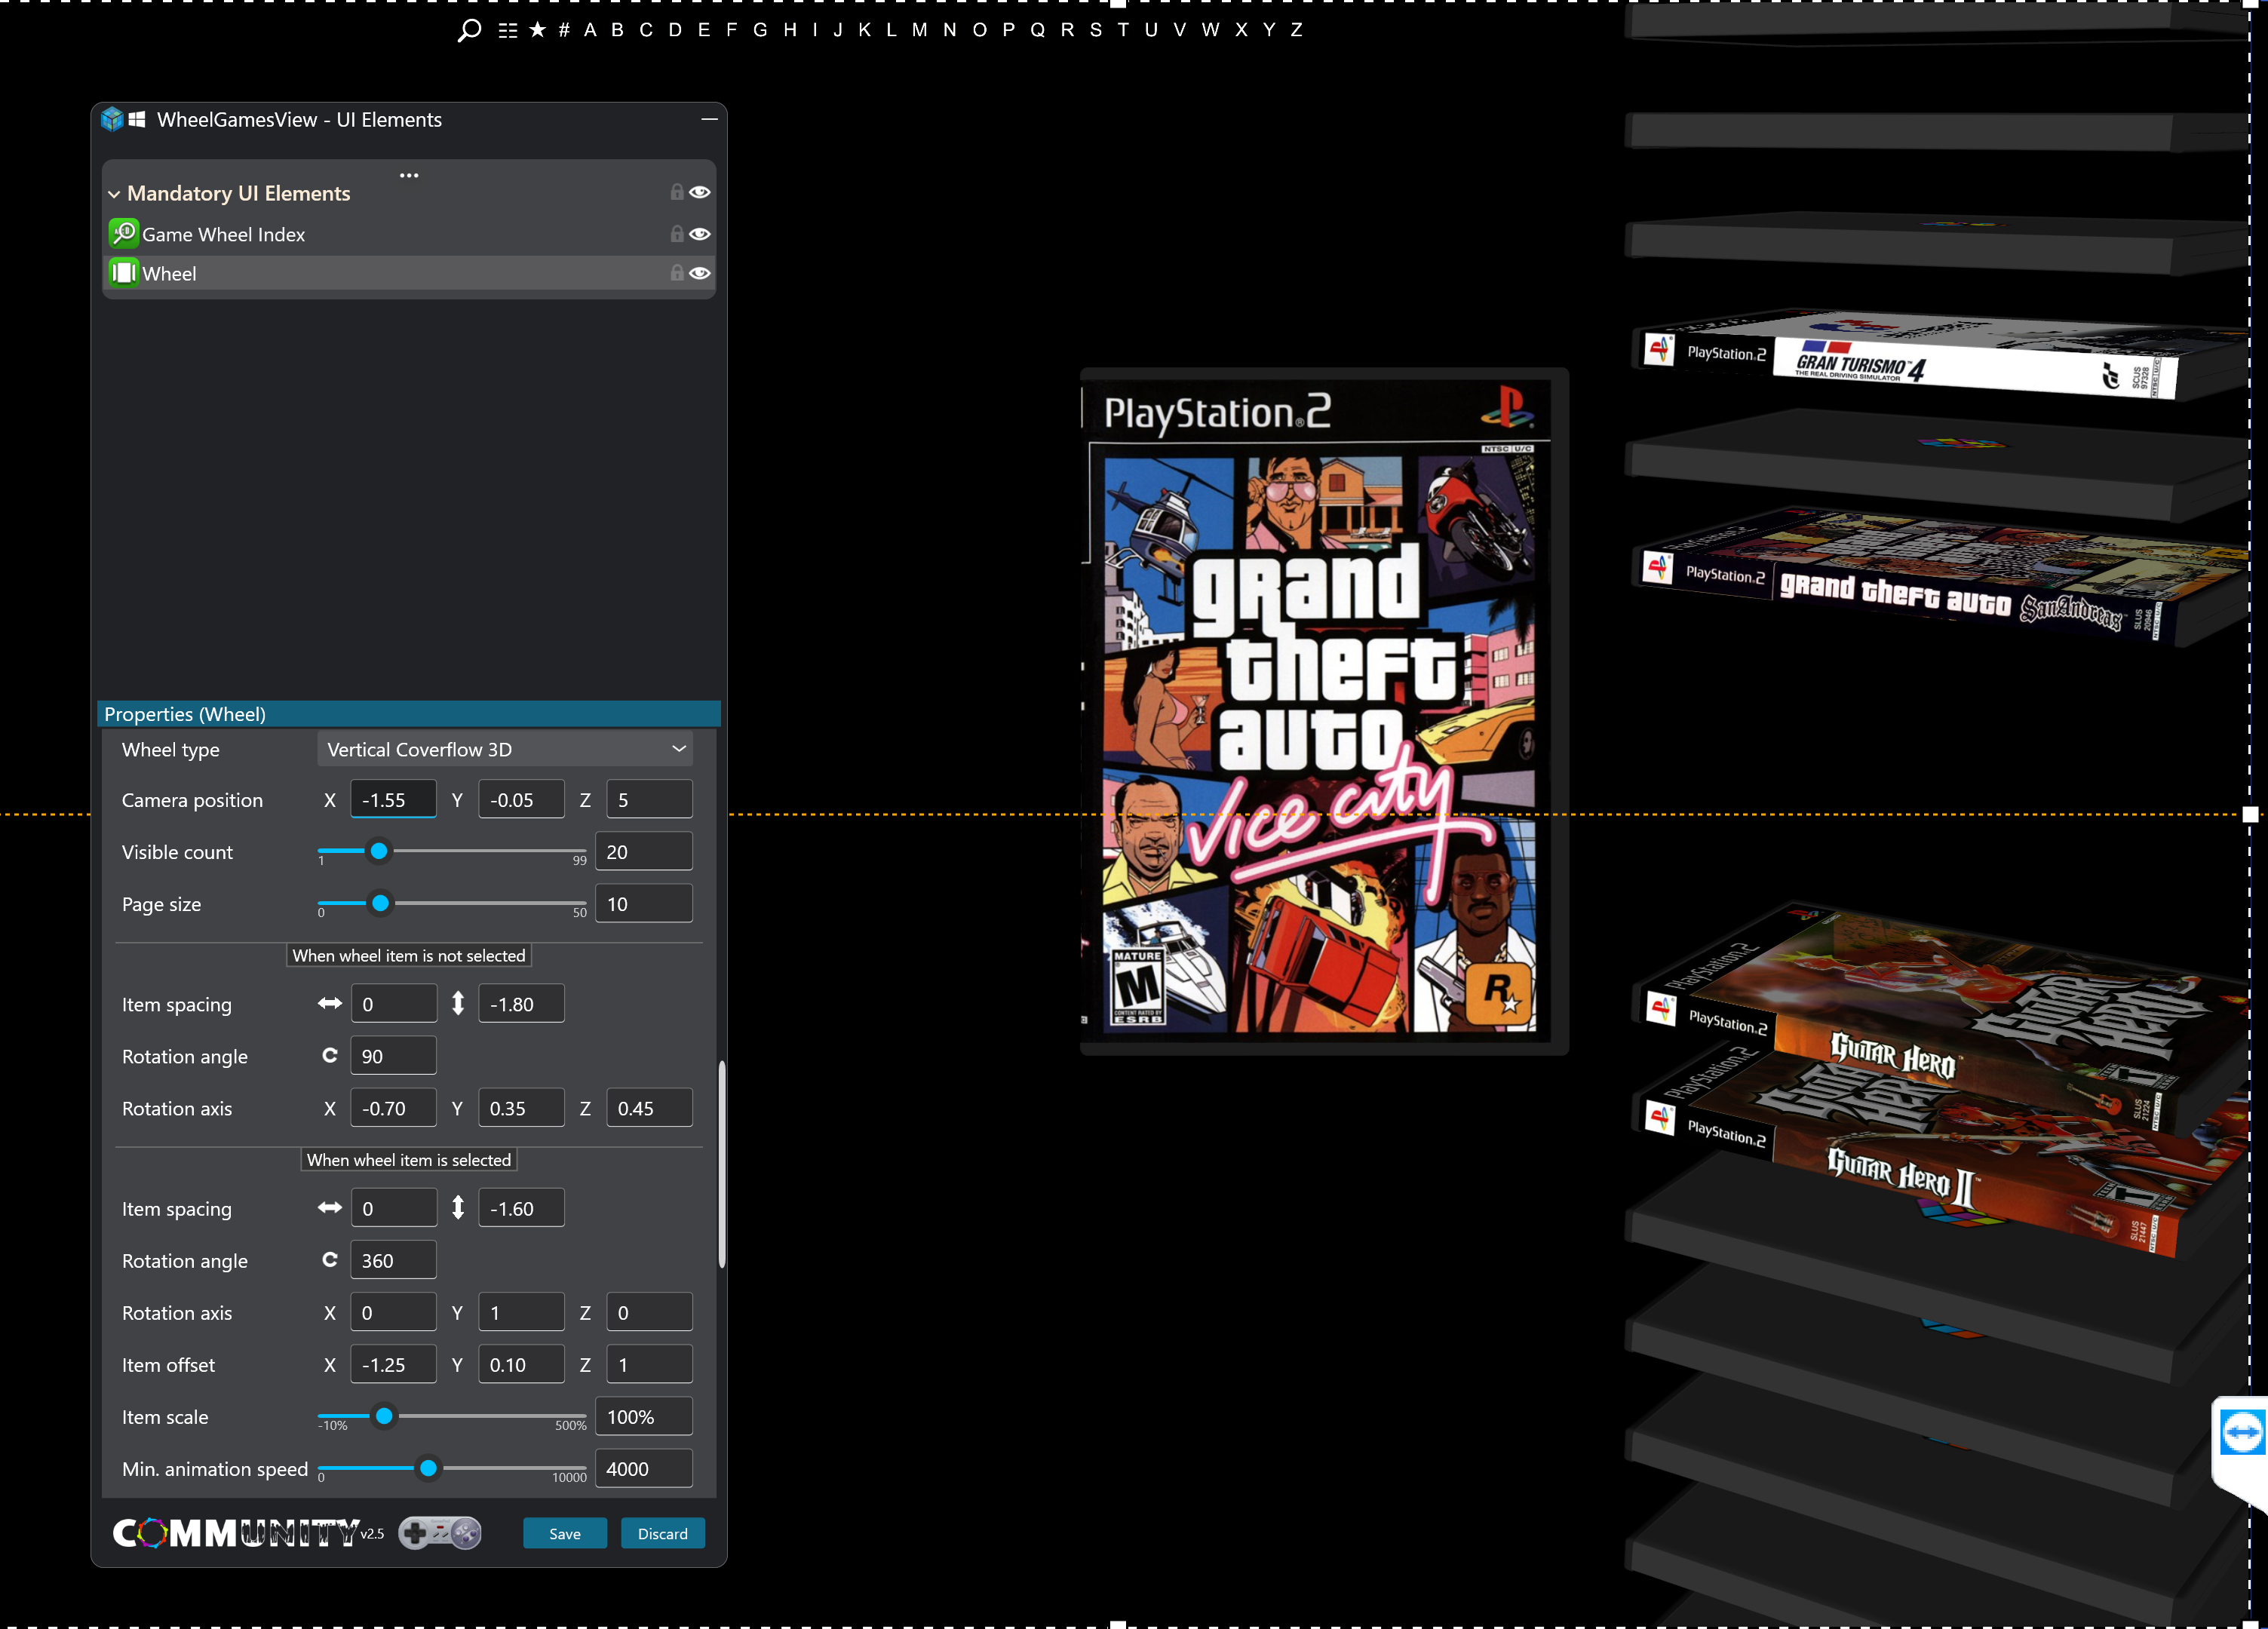Screen dimensions: 2268x1629
Task: Edit unselected Rotation angle field 90
Action: [x=393, y=1056]
